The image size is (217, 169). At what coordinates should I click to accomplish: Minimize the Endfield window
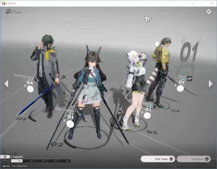pyautogui.click(x=193, y=3)
